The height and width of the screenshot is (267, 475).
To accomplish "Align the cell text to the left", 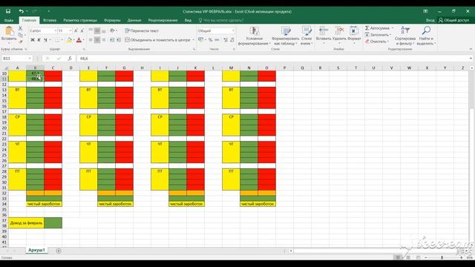I will point(91,40).
